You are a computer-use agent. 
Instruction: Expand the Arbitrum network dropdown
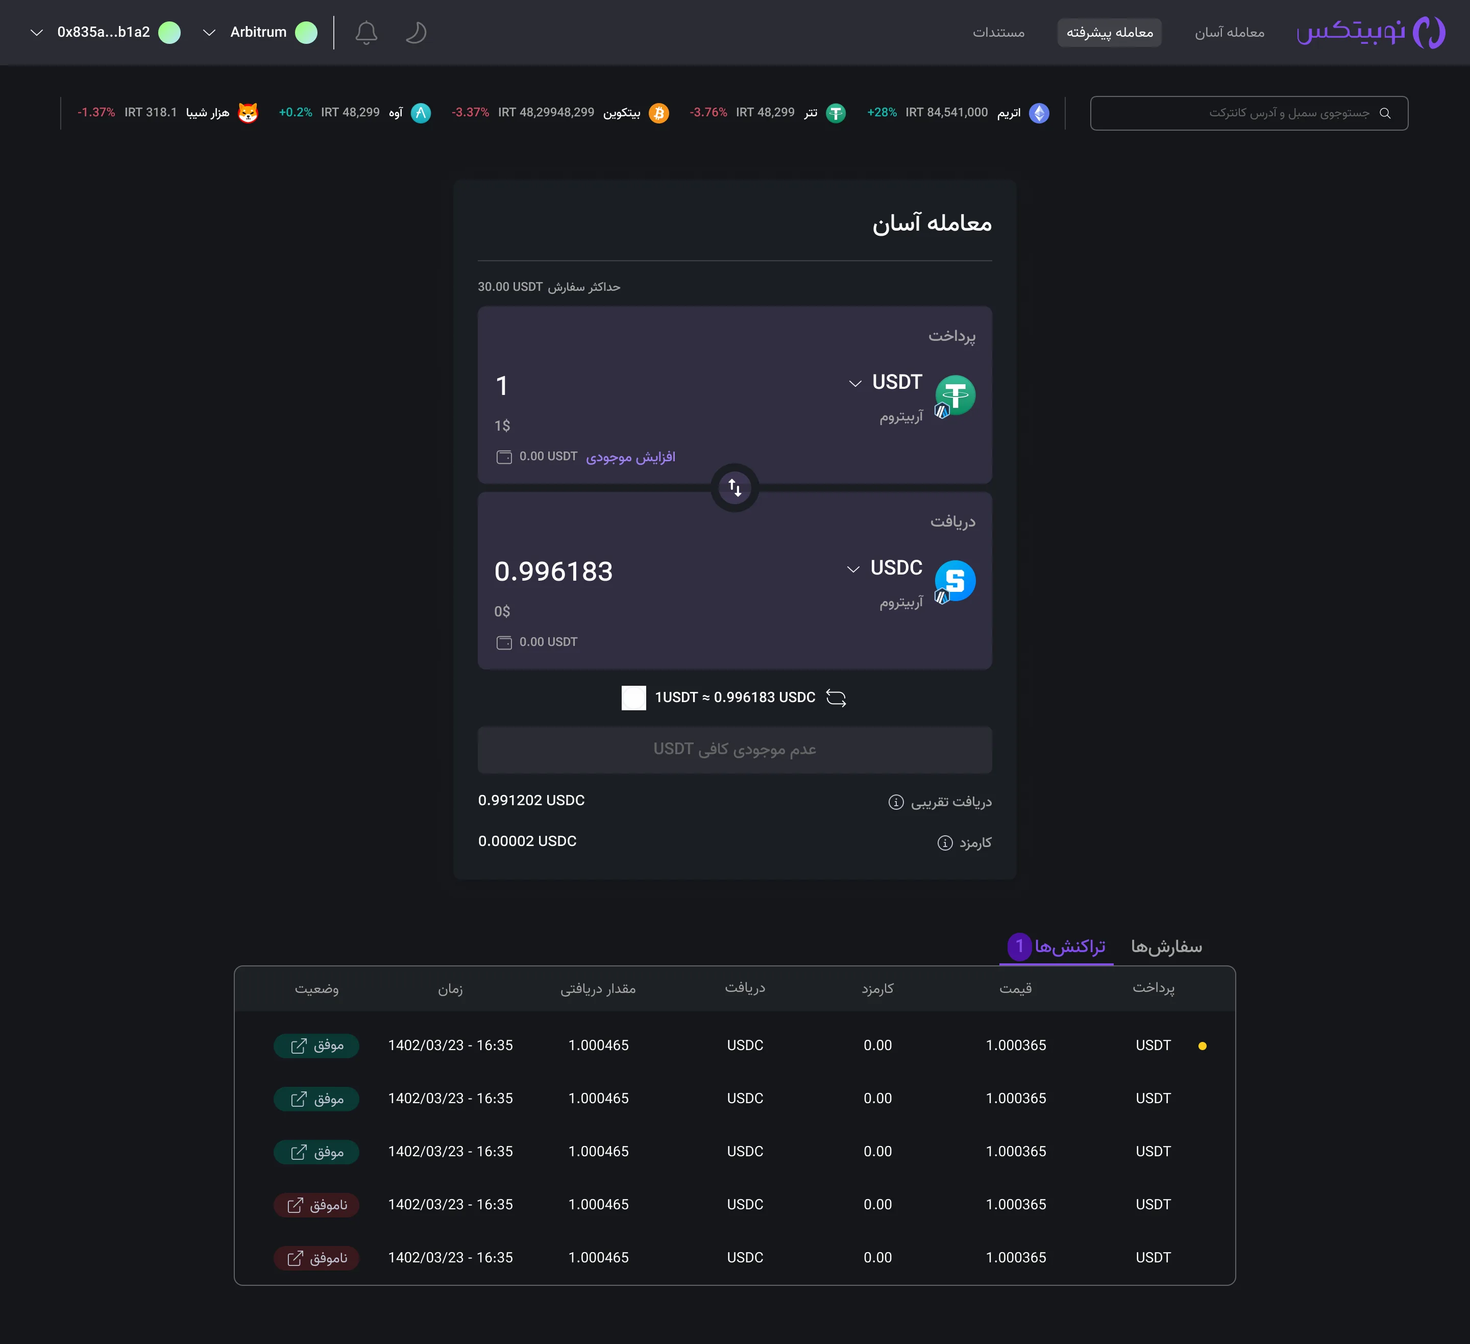point(259,32)
